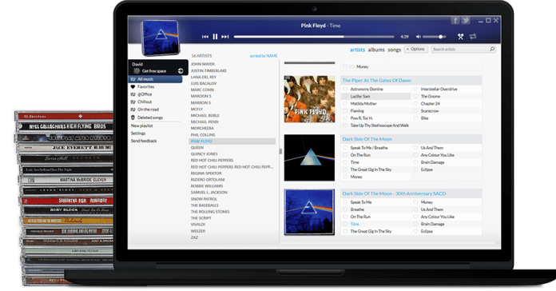Select artist SNOW PATROL
The image size is (556, 291).
click(x=204, y=199)
